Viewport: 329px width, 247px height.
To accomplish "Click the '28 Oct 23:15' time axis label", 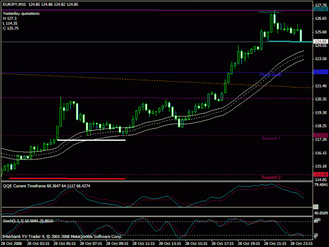I will (302, 244).
